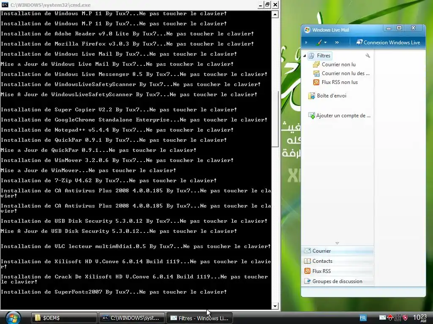Open Courrier non lu filter
Screen dimensions: 433x324
(334, 65)
